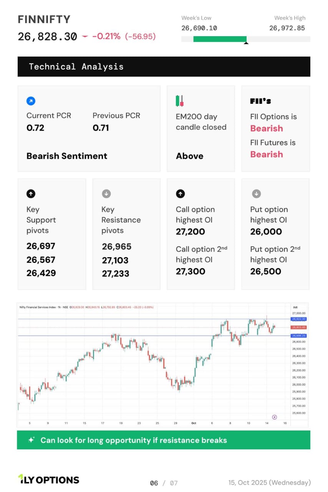
Task: Click the red 26,803.45 price label on chart
Action: 298,327
